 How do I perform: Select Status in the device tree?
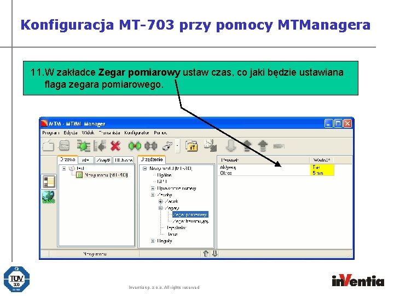point(172,234)
